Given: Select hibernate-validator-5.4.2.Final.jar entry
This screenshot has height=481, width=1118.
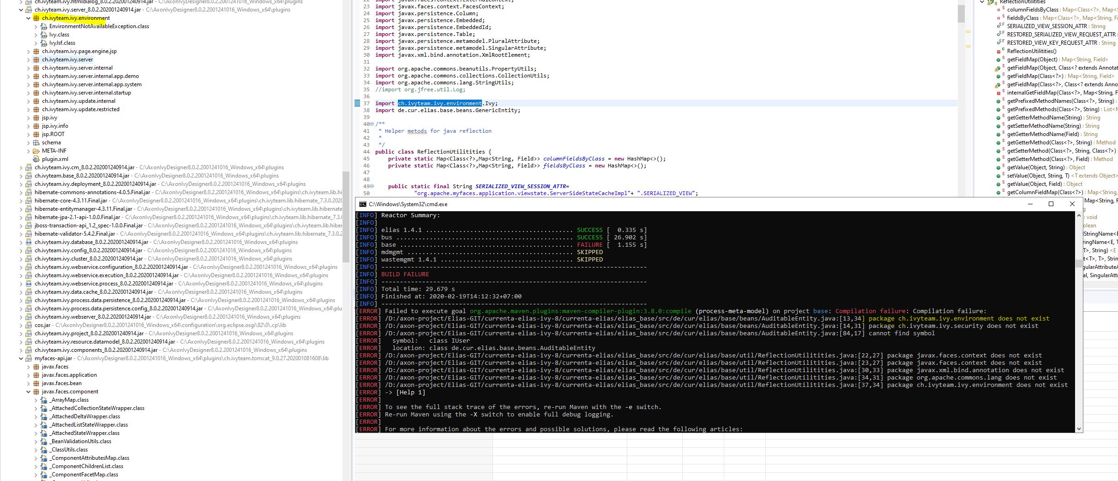Looking at the screenshot, I should pyautogui.click(x=75, y=234).
